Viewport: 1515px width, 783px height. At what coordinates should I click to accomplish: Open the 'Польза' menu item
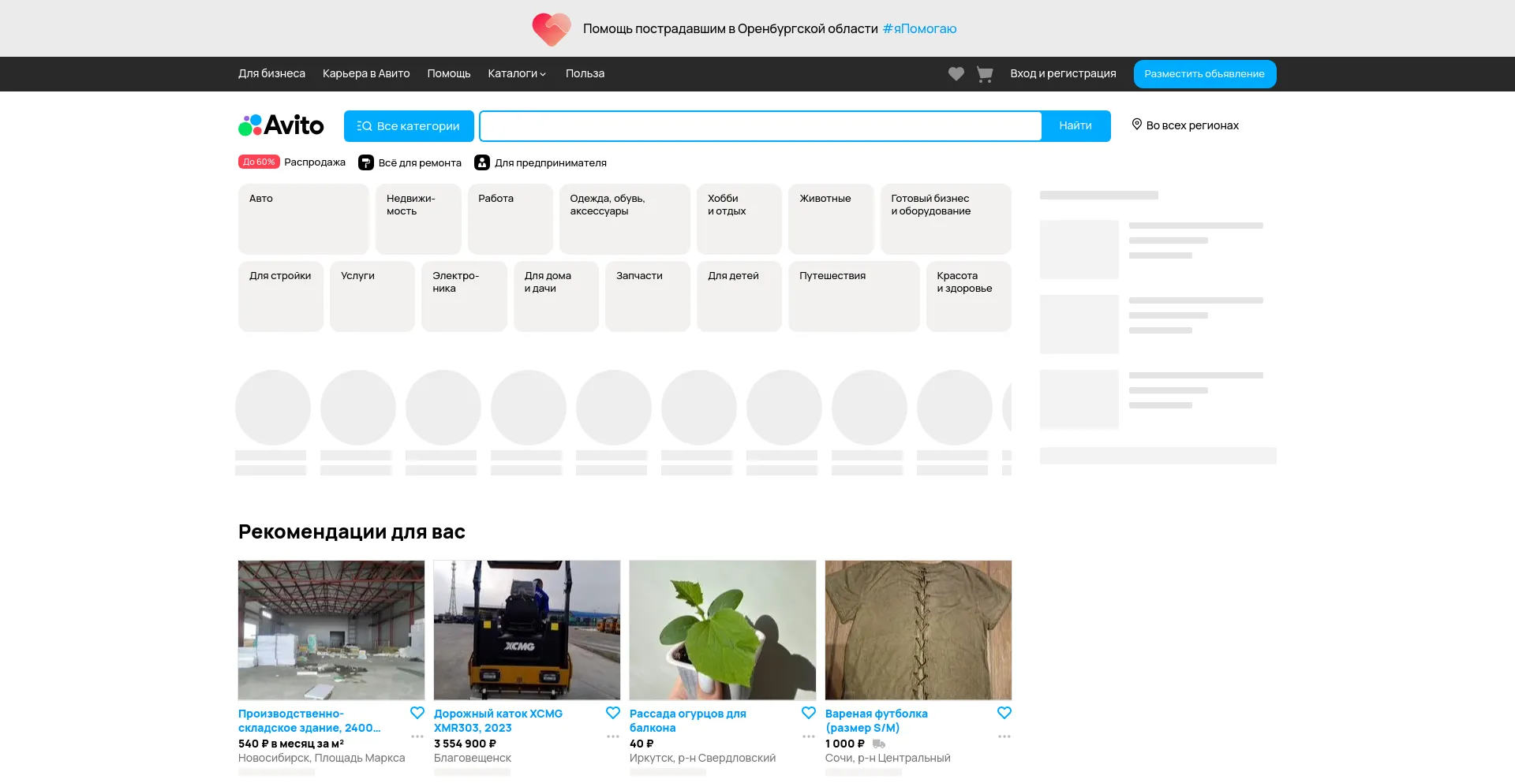pyautogui.click(x=585, y=73)
